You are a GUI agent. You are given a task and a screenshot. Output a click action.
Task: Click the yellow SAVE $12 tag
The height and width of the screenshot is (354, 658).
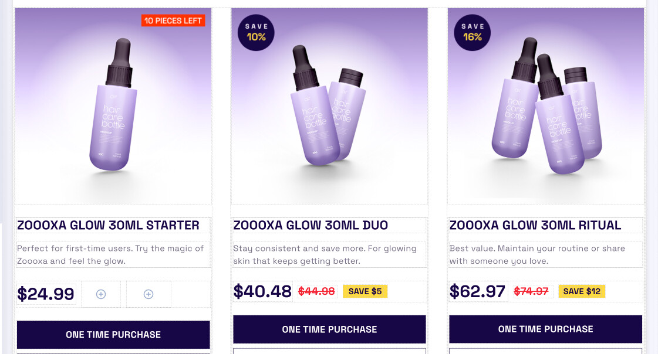click(581, 291)
